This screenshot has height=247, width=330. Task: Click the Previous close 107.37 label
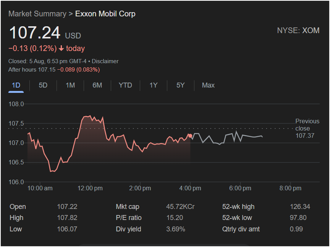click(x=307, y=128)
